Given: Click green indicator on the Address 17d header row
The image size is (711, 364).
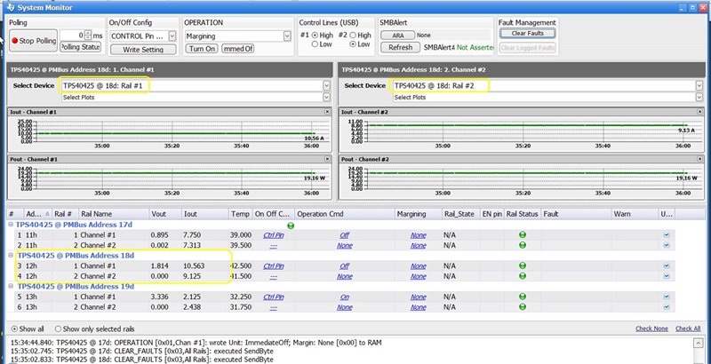Looking at the screenshot, I should click(291, 226).
